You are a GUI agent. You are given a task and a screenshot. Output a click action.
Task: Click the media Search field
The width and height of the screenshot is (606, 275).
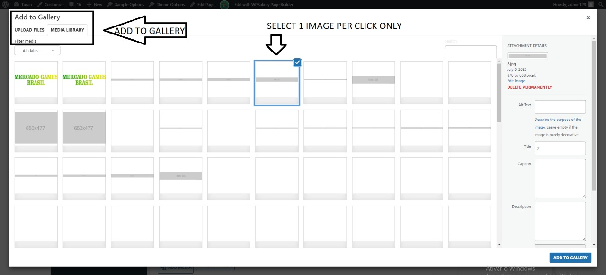pyautogui.click(x=471, y=52)
